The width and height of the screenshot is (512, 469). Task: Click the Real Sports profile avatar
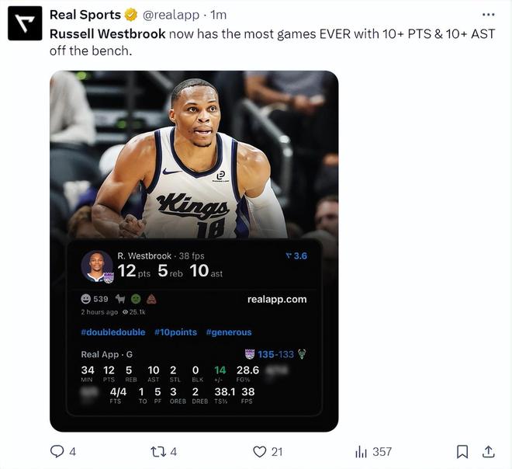[25, 23]
